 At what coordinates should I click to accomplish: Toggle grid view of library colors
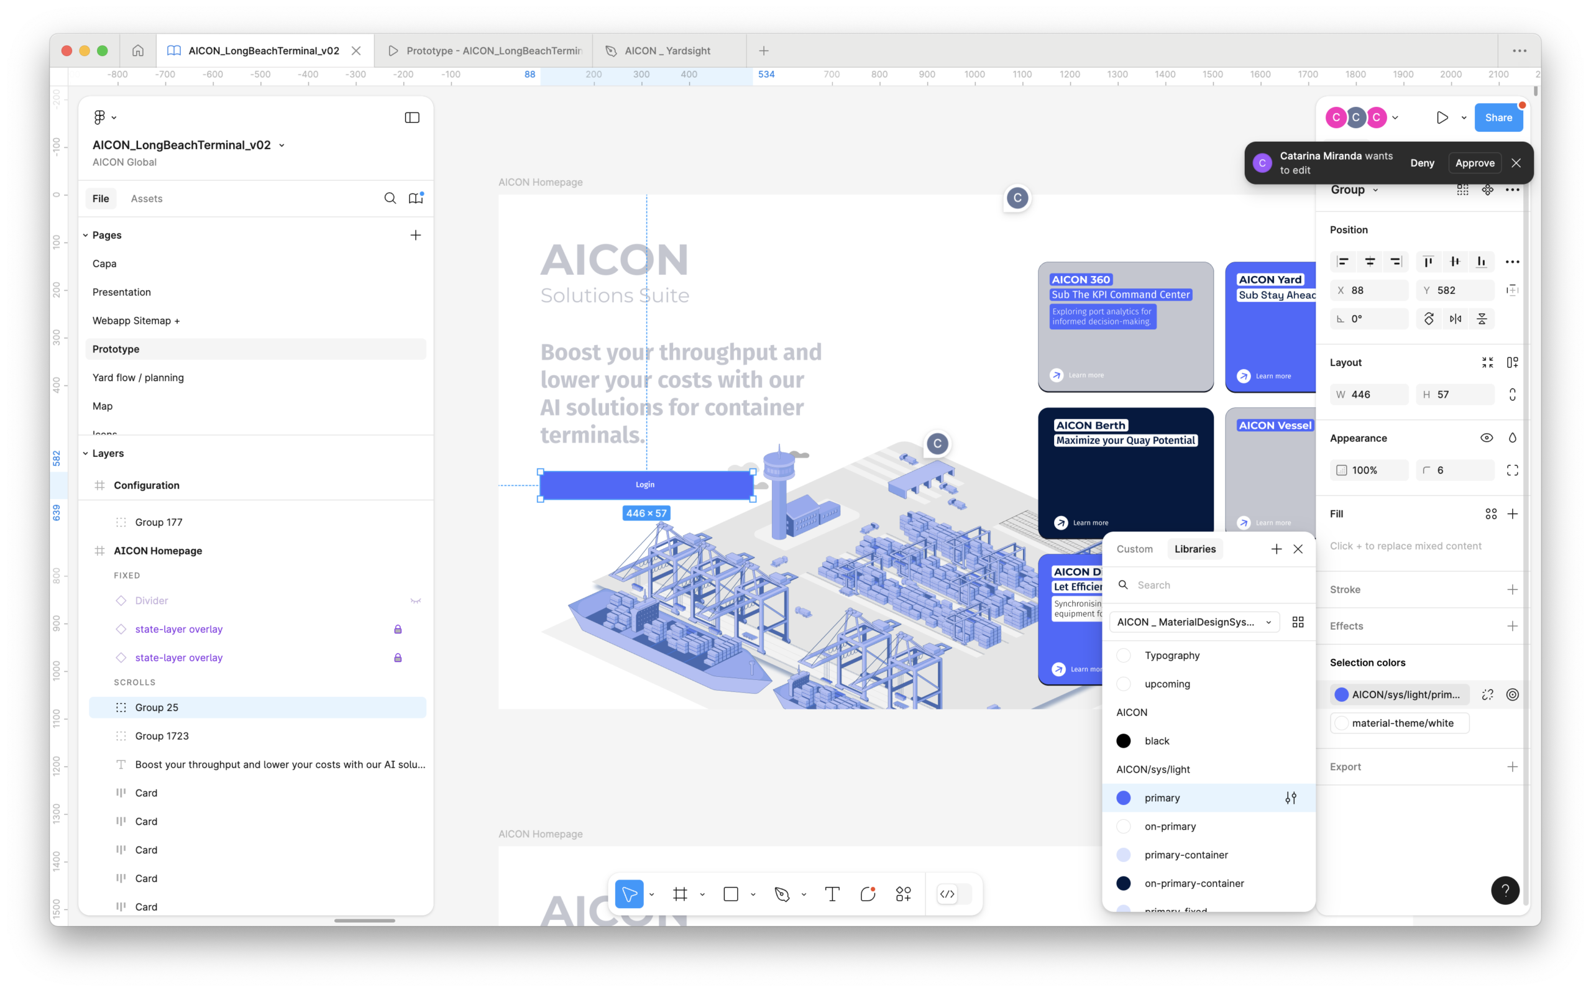tap(1297, 622)
